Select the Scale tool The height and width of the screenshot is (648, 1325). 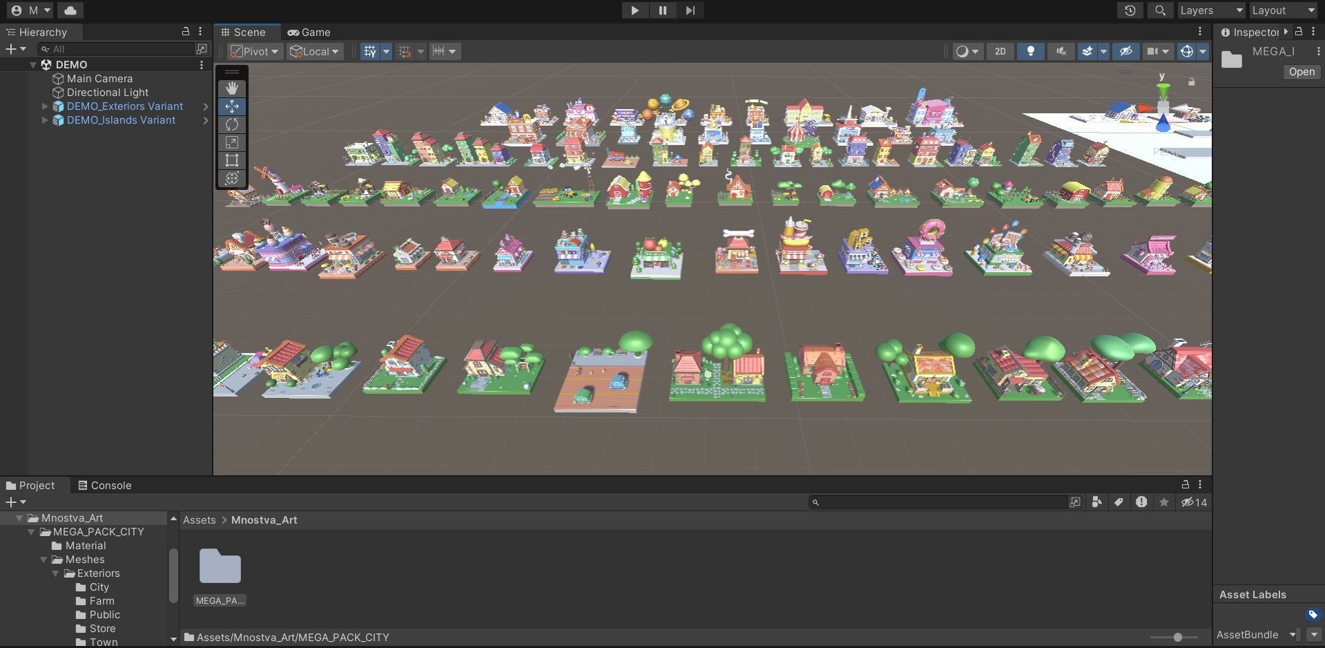pyautogui.click(x=232, y=142)
